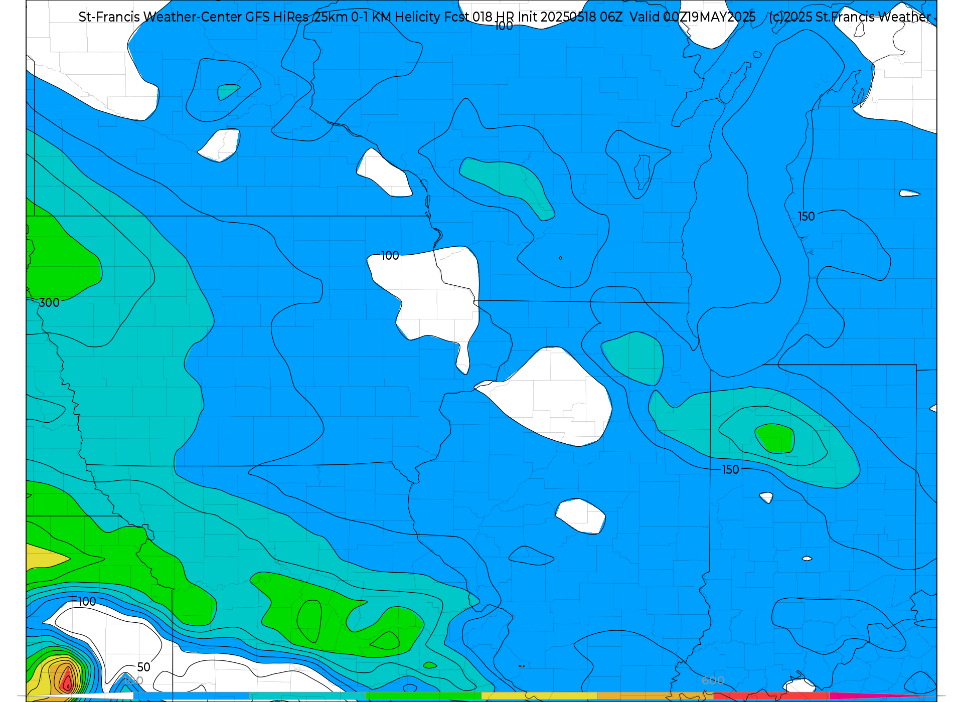
Task: Click the yellow segment of the color bar
Action: tap(539, 696)
